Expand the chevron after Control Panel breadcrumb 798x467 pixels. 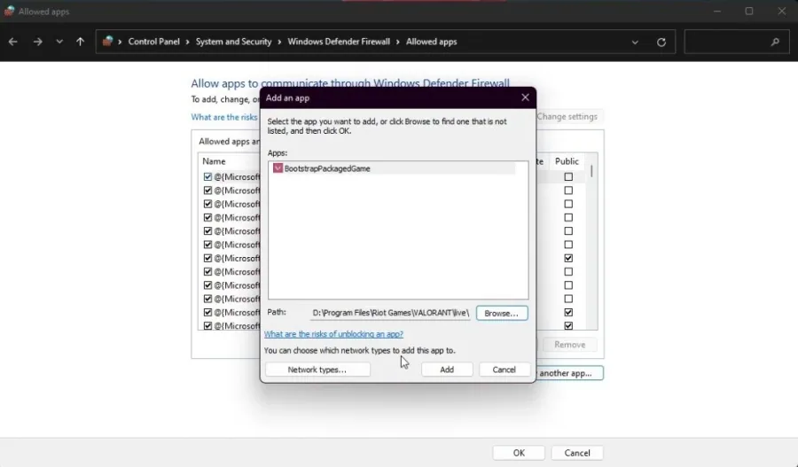point(187,42)
